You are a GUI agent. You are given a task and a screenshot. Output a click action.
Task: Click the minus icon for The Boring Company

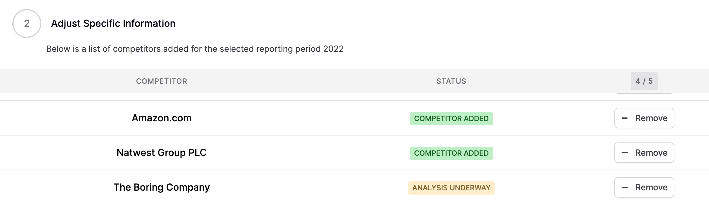tap(625, 187)
